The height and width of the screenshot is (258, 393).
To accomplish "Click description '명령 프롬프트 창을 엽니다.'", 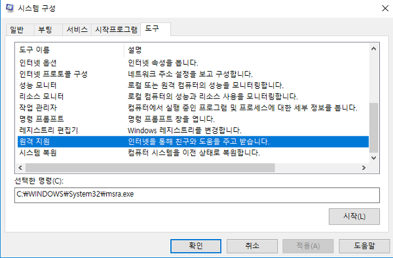I will pyautogui.click(x=171, y=119).
